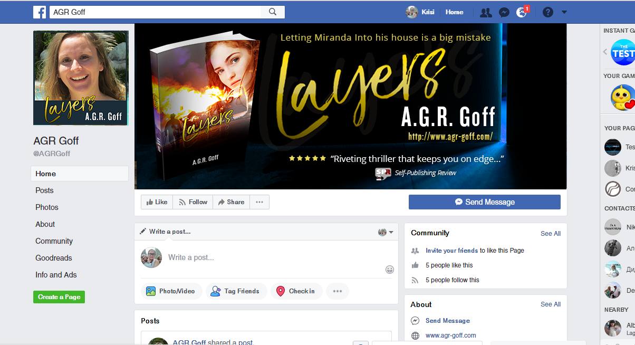The width and height of the screenshot is (635, 345).
Task: Open the Messenger icon in the top bar
Action: [504, 12]
